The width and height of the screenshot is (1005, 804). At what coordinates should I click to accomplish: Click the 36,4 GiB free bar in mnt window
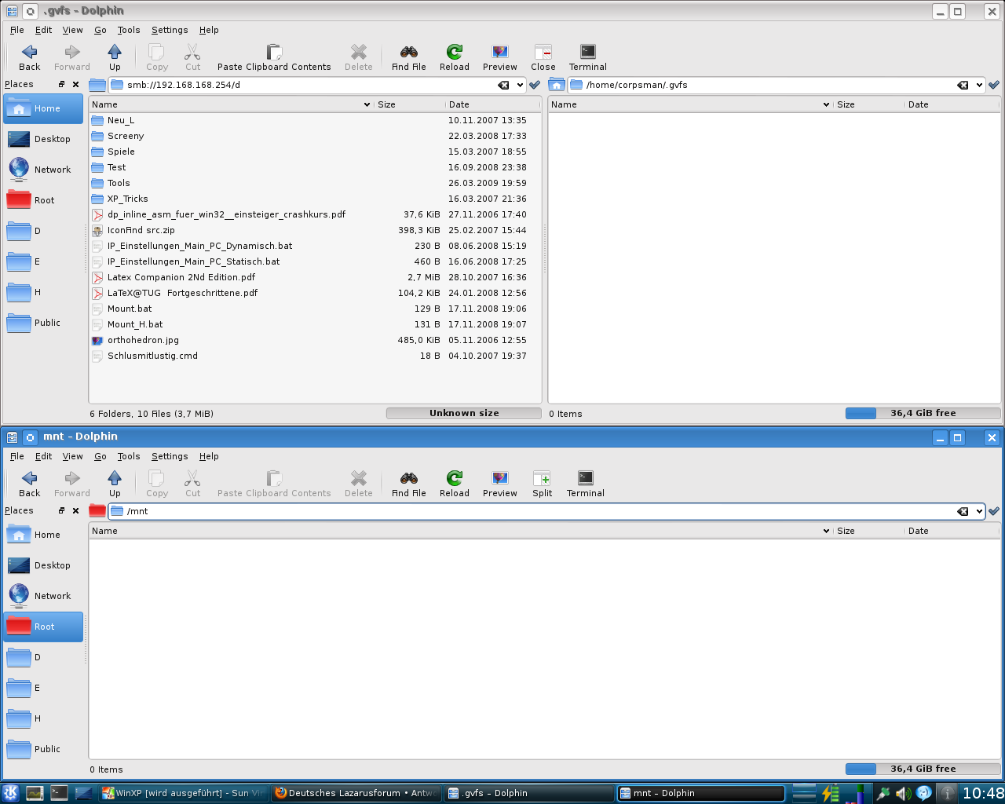click(x=923, y=769)
